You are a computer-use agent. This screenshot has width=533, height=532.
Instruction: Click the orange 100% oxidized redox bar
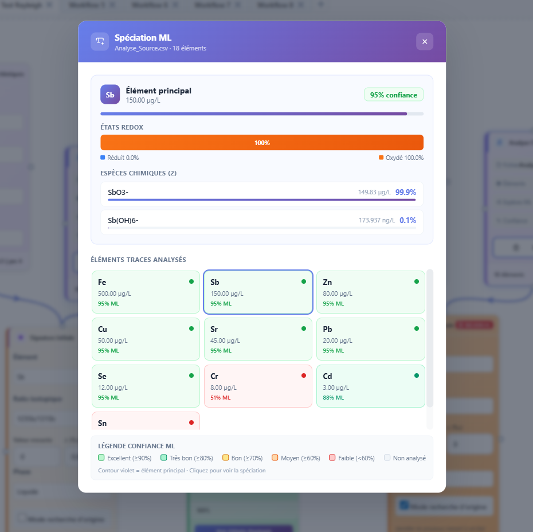coord(262,143)
